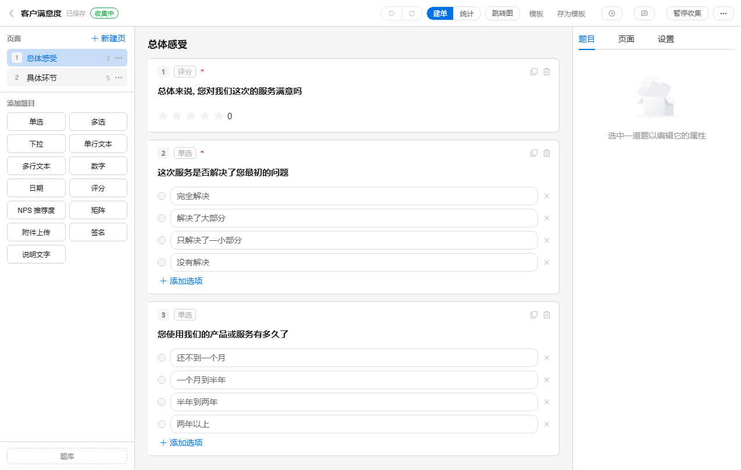Remove option 半年到两年
The image size is (741, 470).
tap(547, 402)
